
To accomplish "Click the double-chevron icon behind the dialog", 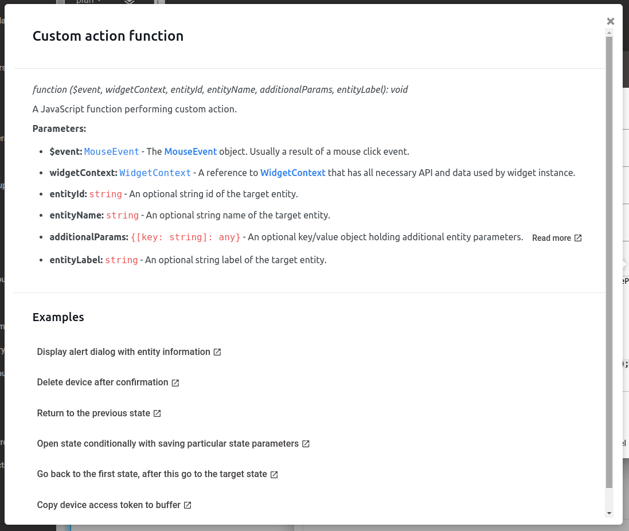I will click(624, 264).
